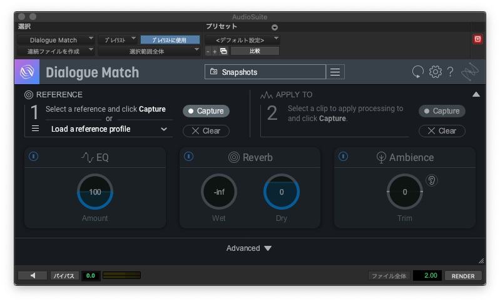Open the プレイリスト dropdown

pos(118,40)
